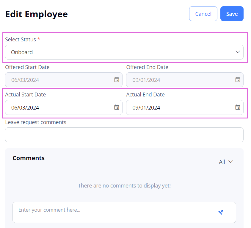
Task: Edit the Actual Start Date 06/03/2024 field
Action: pos(64,107)
